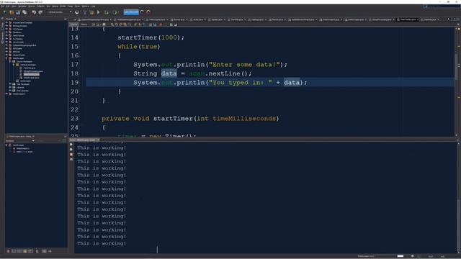Viewport: 461px width, 259px height.
Task: Click the Profile Project toolbar icon
Action: (x=115, y=12)
